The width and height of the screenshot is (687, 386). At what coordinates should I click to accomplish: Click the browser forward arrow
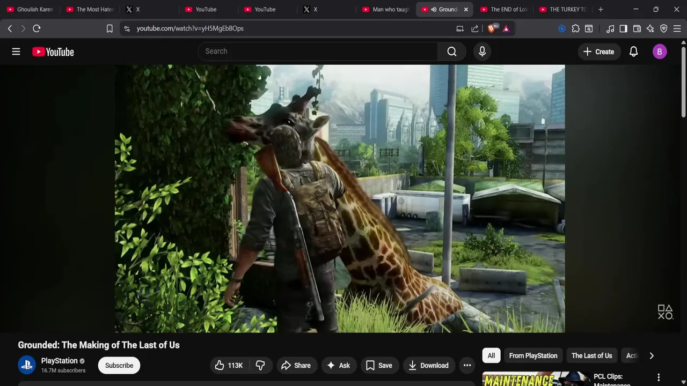click(x=23, y=28)
